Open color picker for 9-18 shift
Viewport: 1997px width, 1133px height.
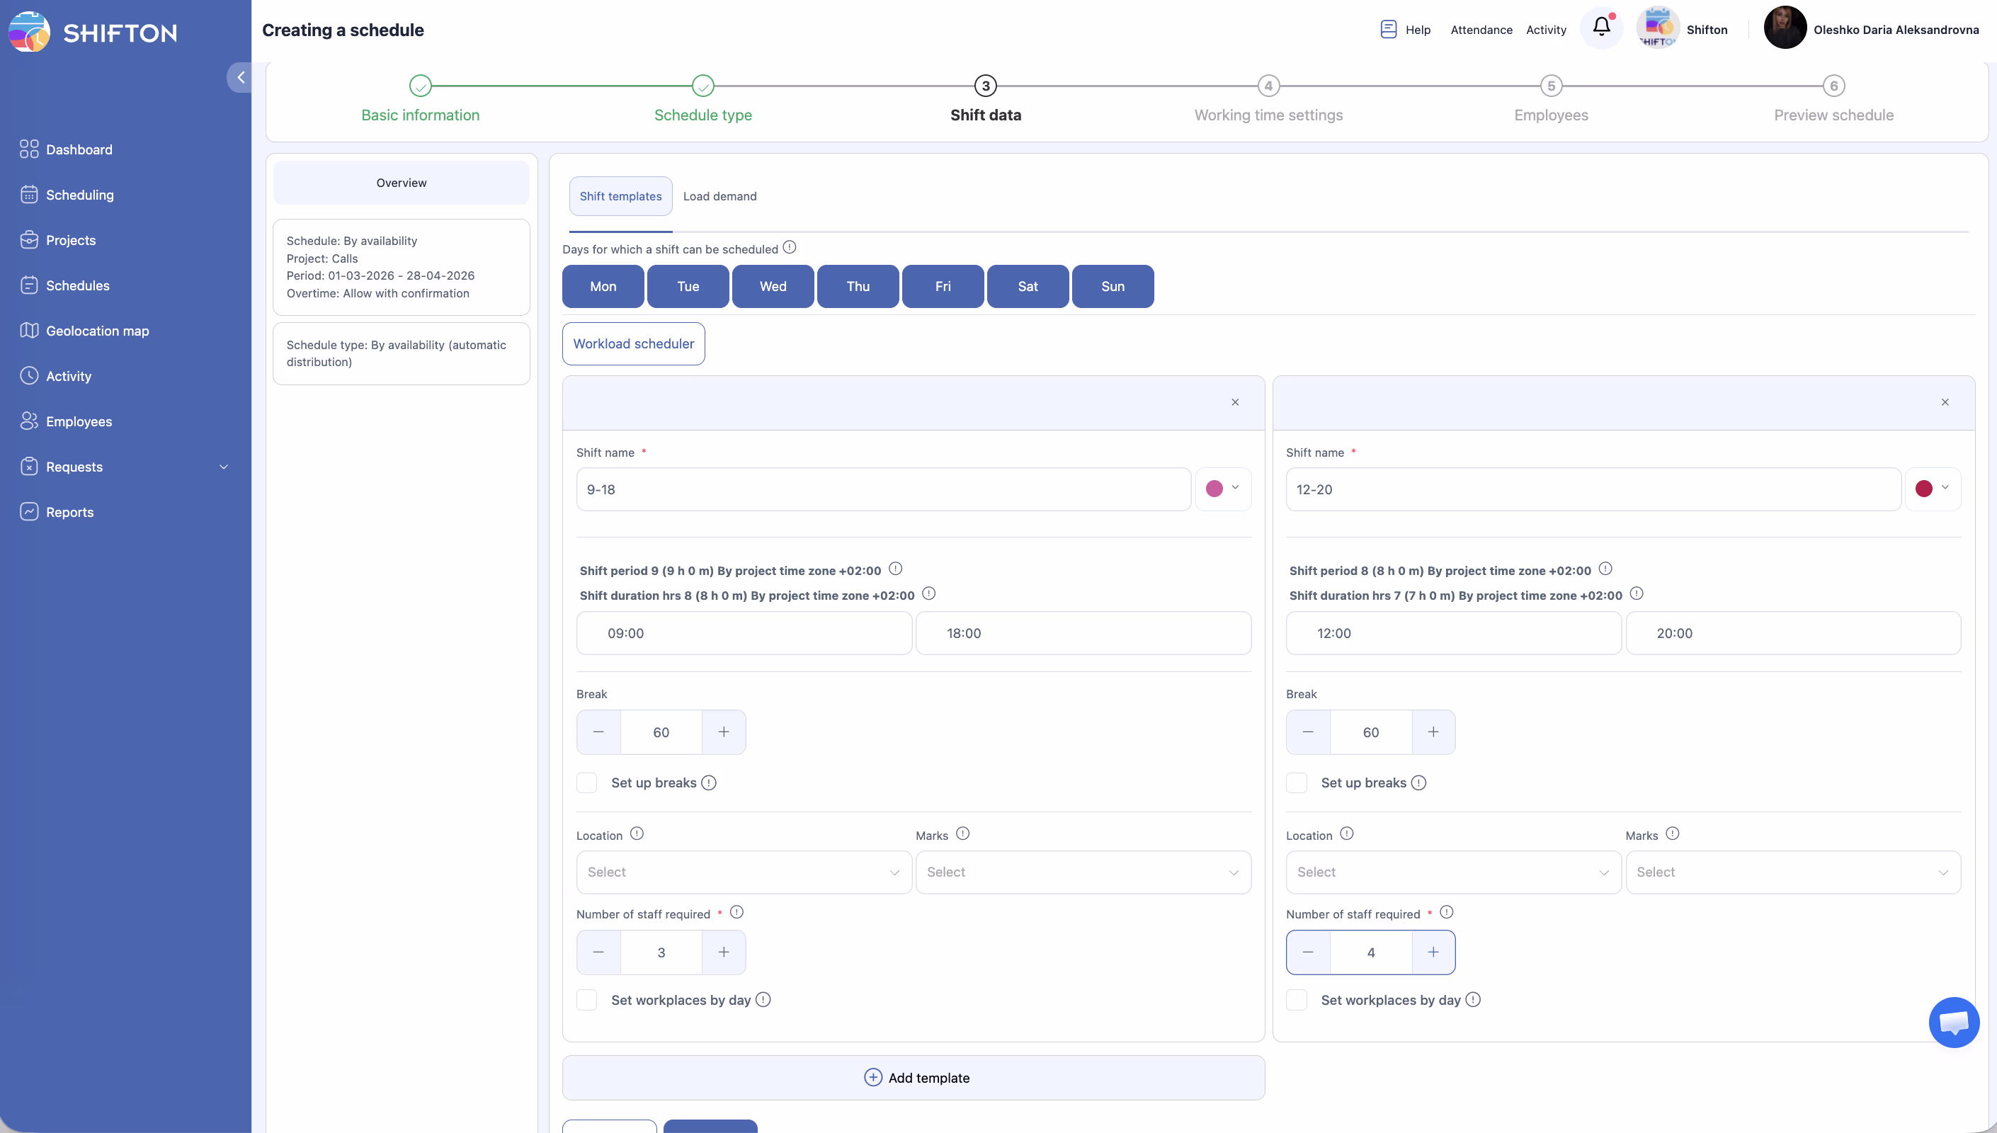click(x=1223, y=489)
